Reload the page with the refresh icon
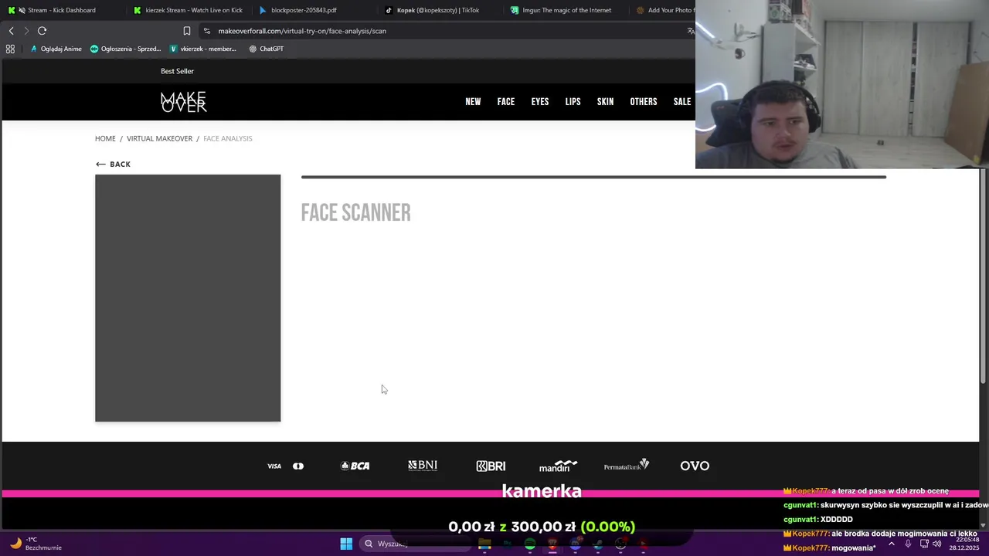 (42, 31)
